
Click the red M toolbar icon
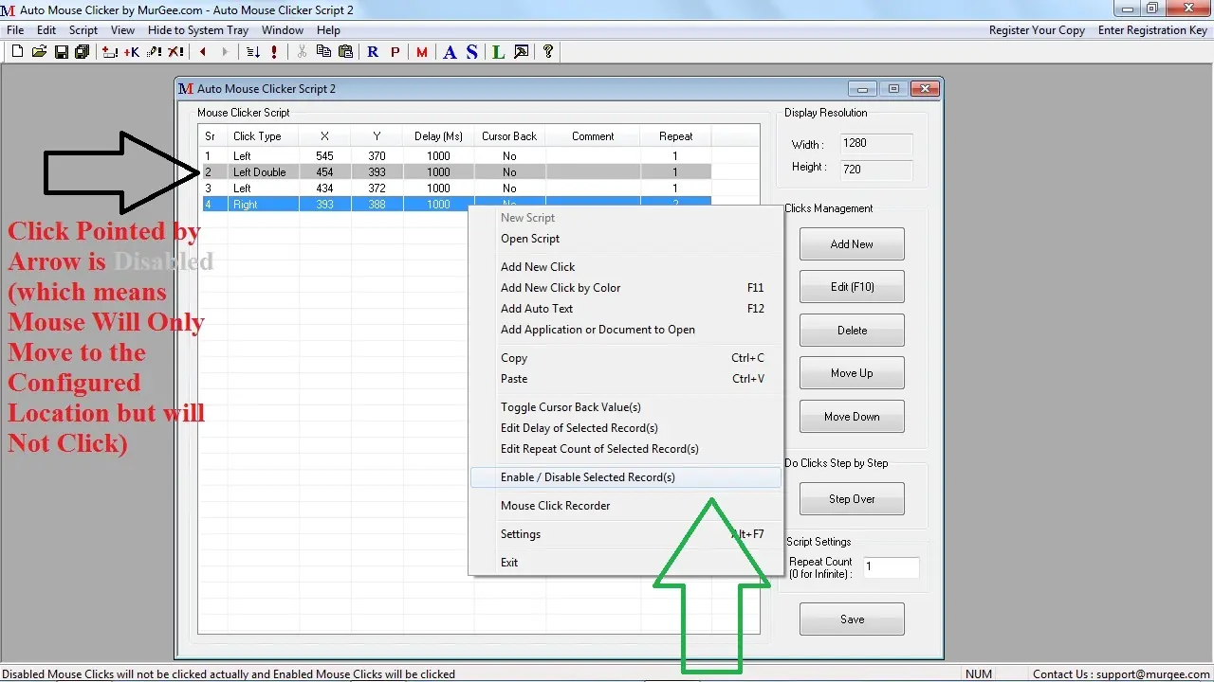click(422, 52)
